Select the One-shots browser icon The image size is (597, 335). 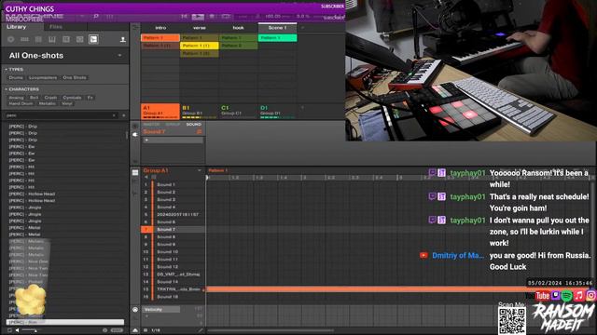pos(93,39)
